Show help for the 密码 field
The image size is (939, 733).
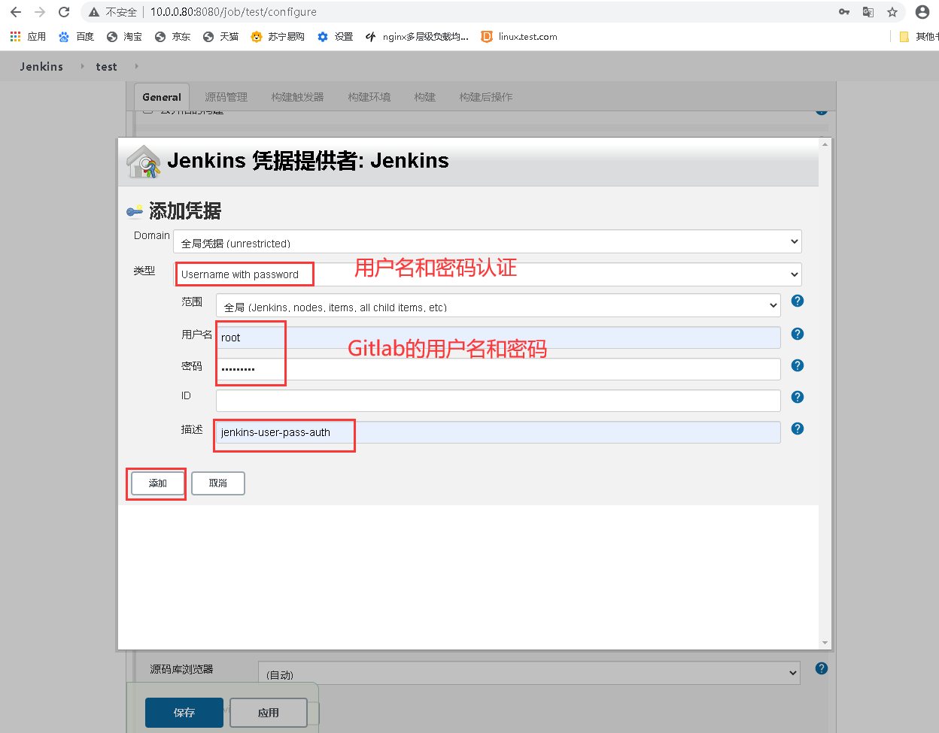pyautogui.click(x=798, y=365)
